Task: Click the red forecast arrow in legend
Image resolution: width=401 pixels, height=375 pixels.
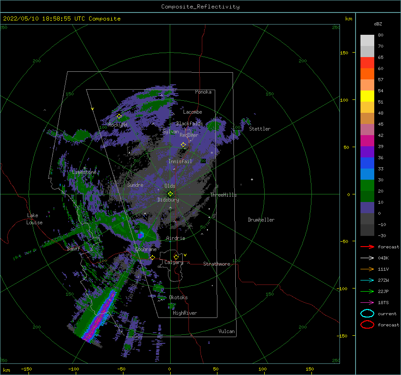Action: click(367, 247)
